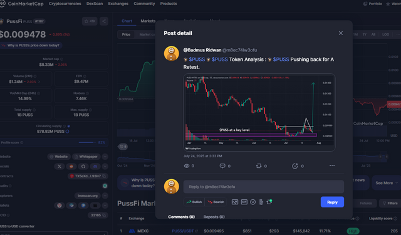Open the See More dropdown

pyautogui.click(x=387, y=183)
